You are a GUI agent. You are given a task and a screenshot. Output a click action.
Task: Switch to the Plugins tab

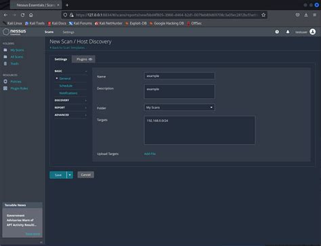(x=83, y=59)
